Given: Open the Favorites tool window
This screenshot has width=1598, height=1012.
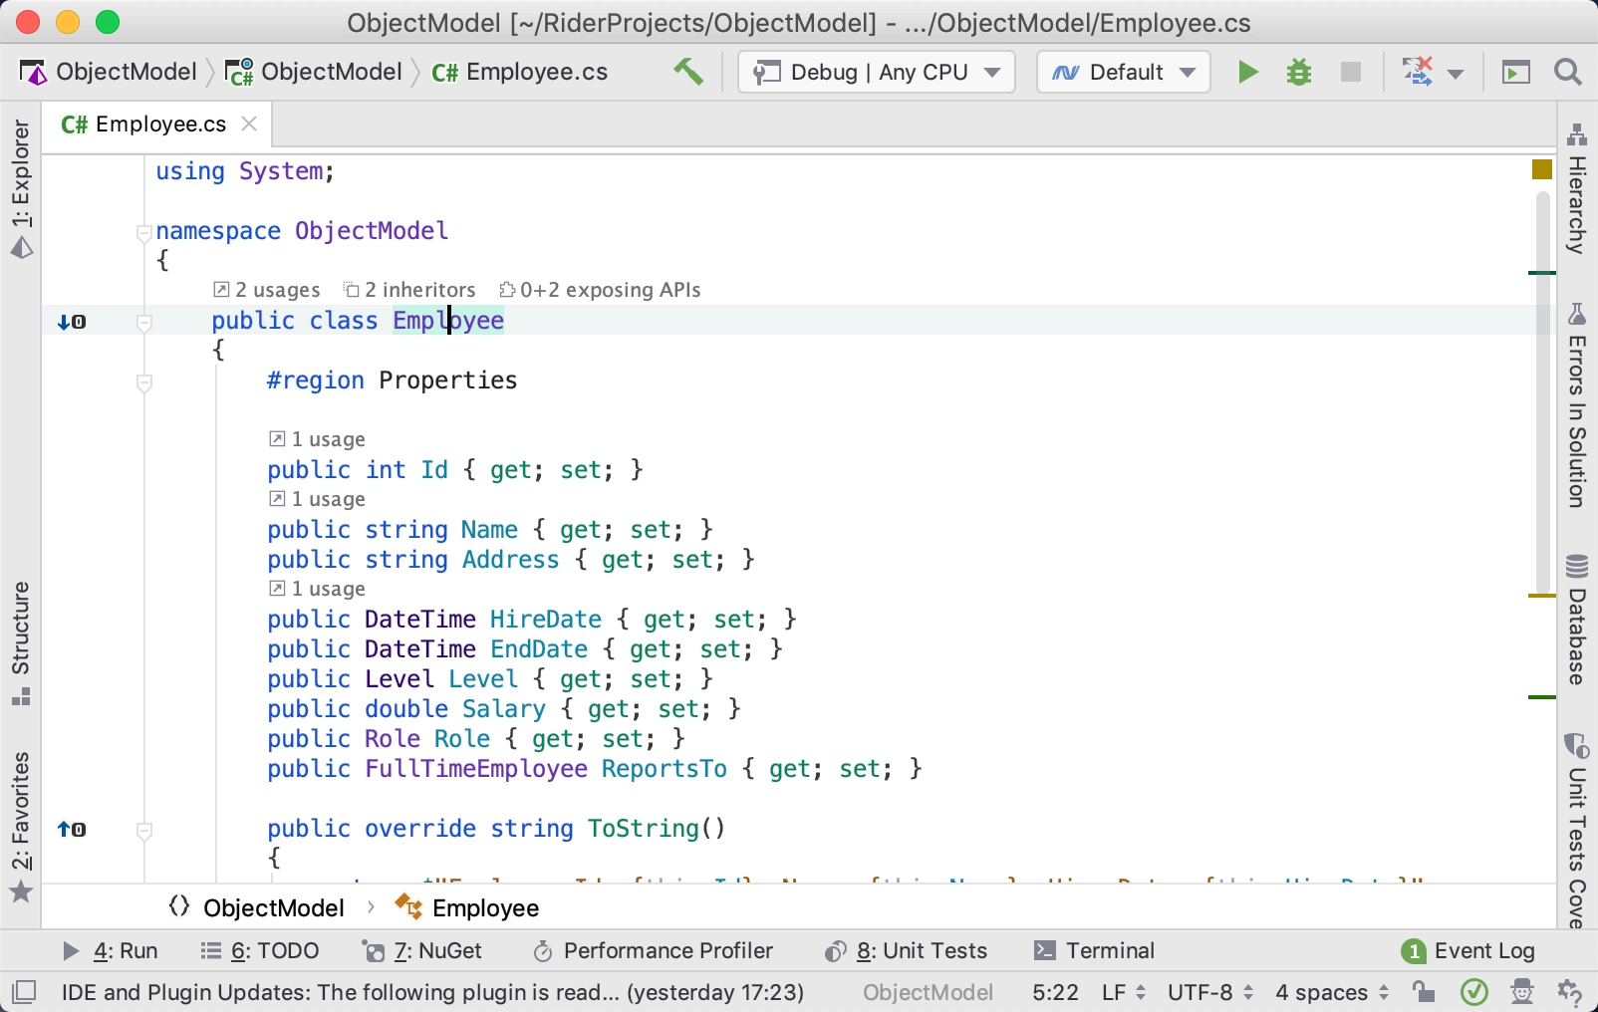Looking at the screenshot, I should pyautogui.click(x=21, y=827).
